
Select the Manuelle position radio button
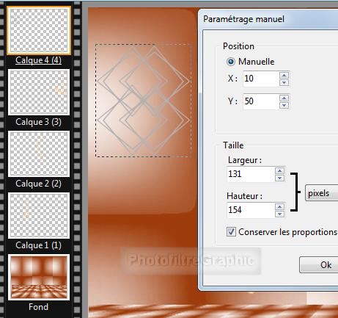[x=231, y=62]
